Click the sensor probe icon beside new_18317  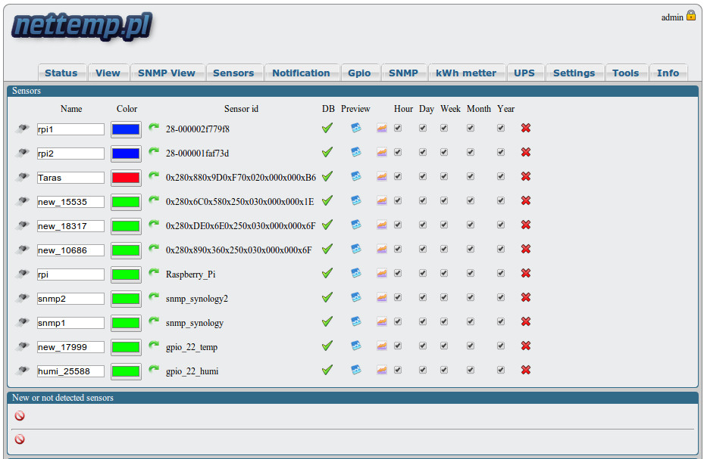pyautogui.click(x=22, y=225)
